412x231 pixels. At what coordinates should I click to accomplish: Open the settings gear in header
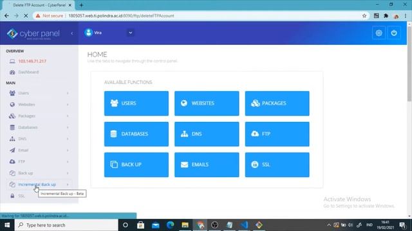(379, 33)
